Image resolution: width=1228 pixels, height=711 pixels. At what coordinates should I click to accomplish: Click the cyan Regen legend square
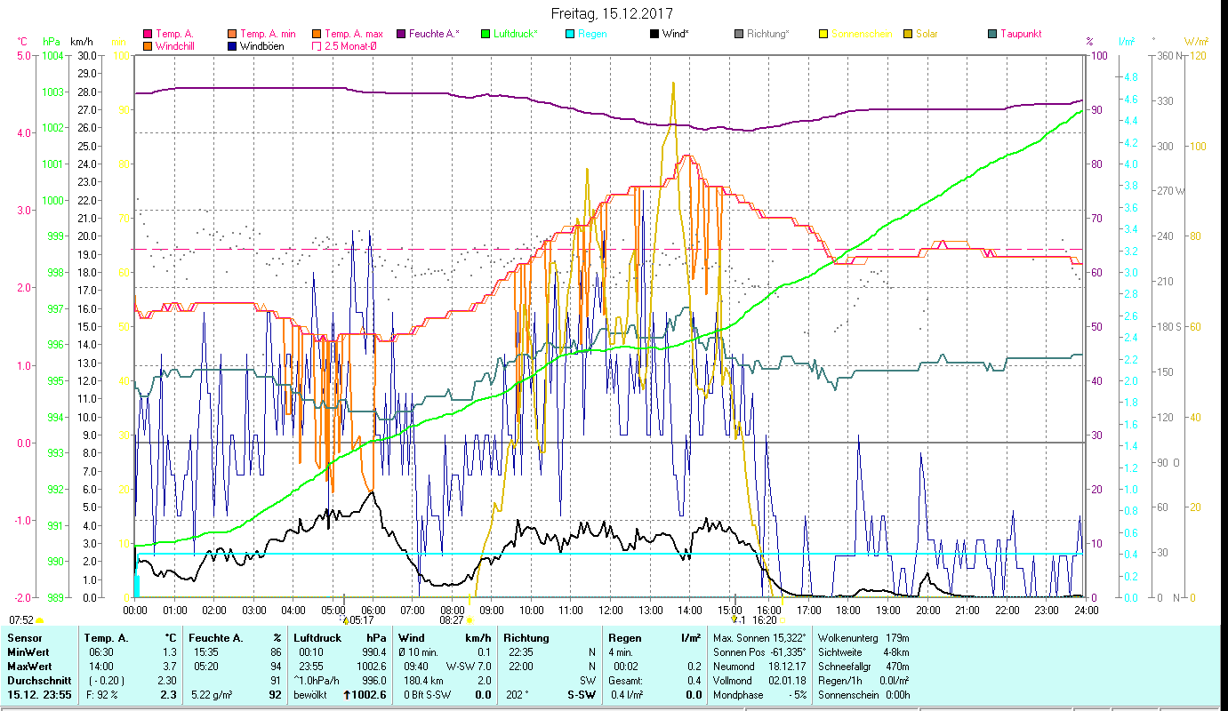[x=570, y=34]
